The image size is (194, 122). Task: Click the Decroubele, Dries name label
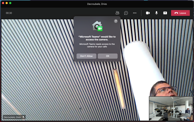pos(12,117)
